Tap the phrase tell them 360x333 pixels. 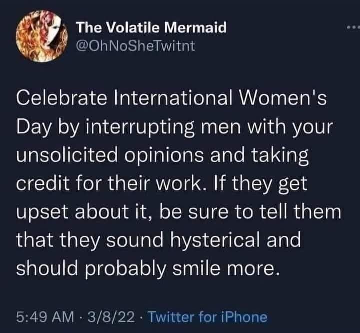(305, 215)
